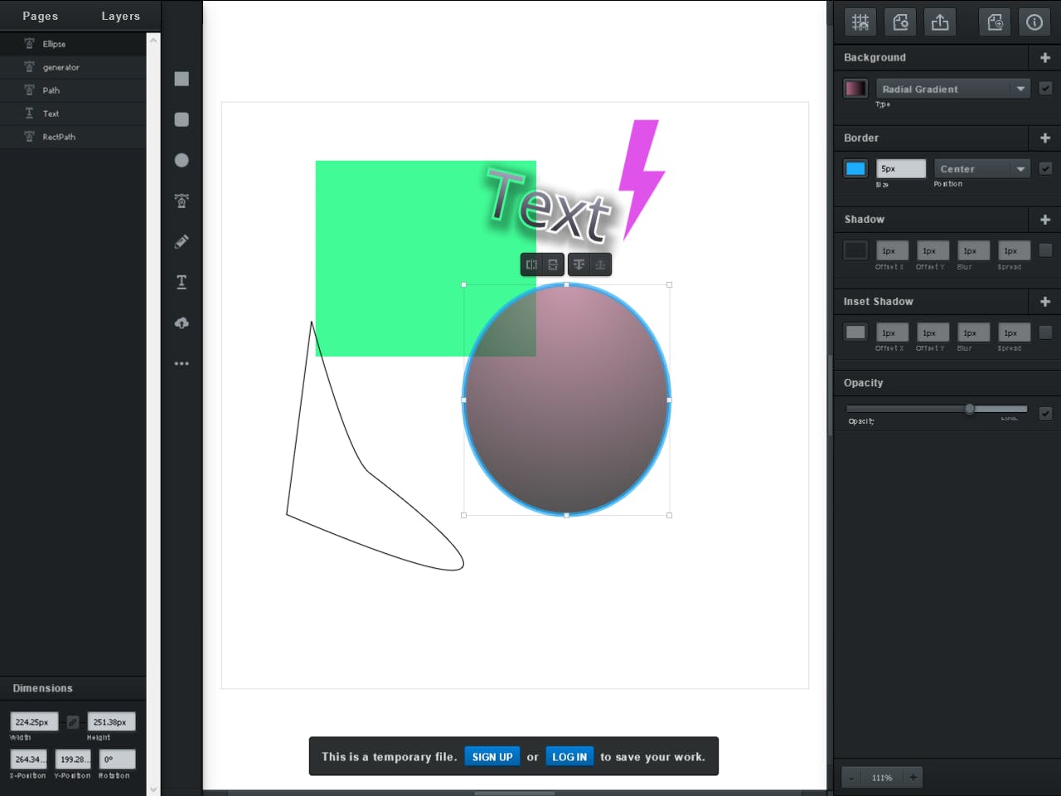The height and width of the screenshot is (796, 1061).
Task: Select the Ellipse tool
Action: [x=181, y=160]
